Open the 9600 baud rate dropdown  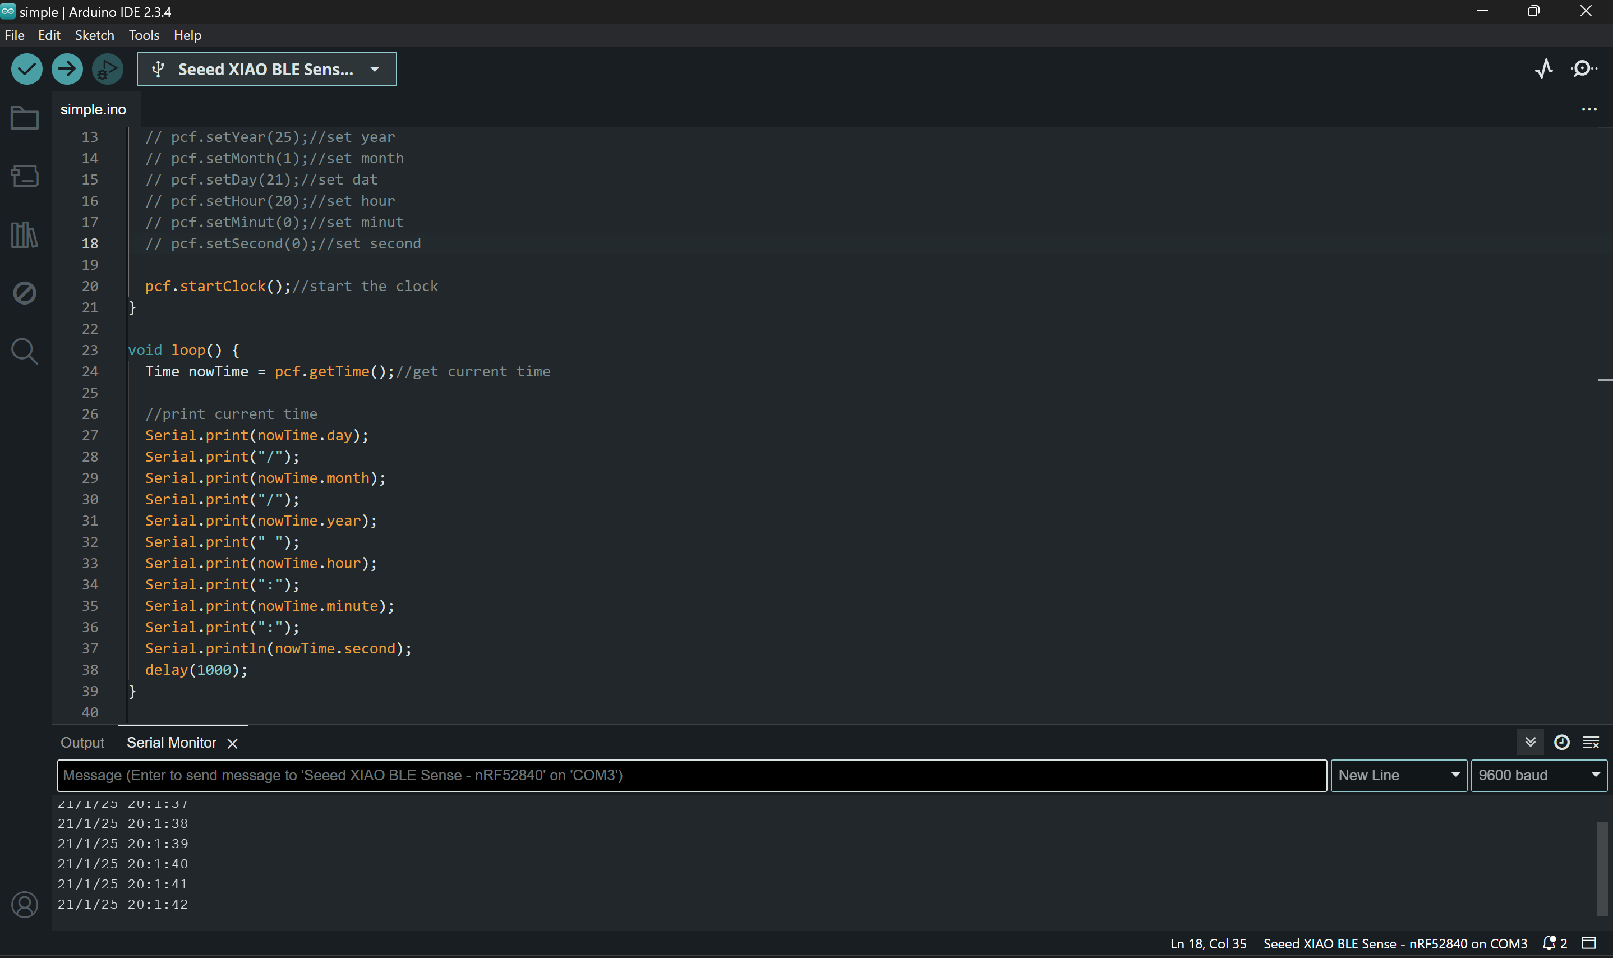coord(1539,775)
